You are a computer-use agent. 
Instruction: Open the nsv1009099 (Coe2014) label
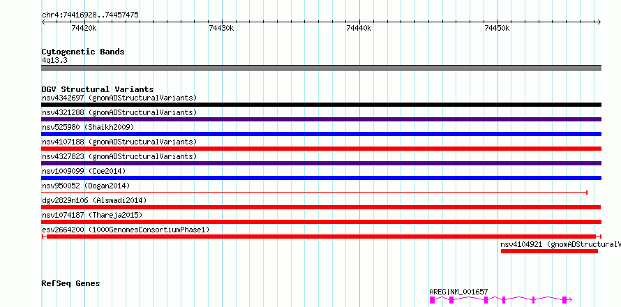[x=84, y=171]
